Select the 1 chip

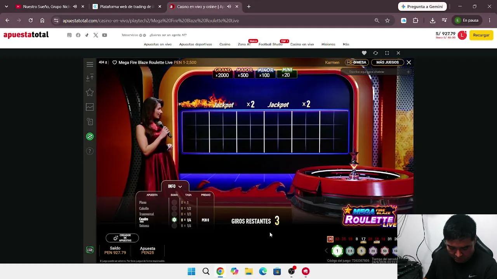coord(337,251)
